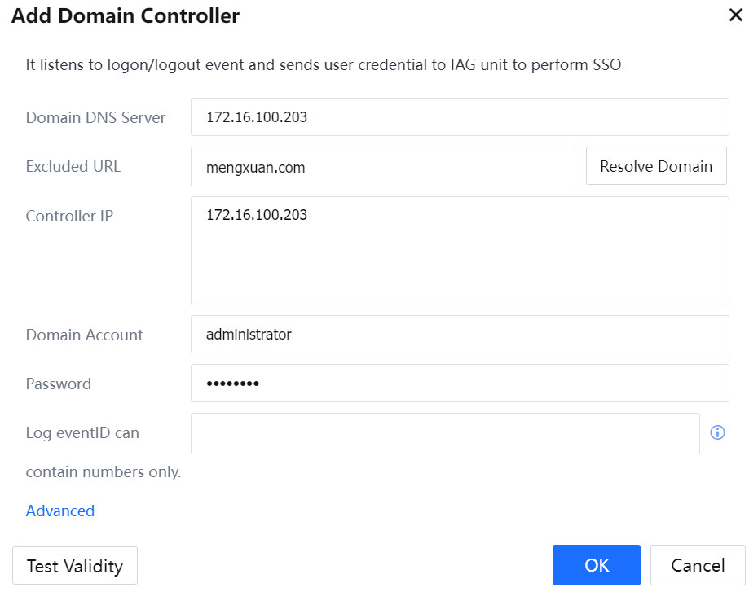Click the Resolve Domain button
Image resolution: width=749 pixels, height=592 pixels.
656,166
